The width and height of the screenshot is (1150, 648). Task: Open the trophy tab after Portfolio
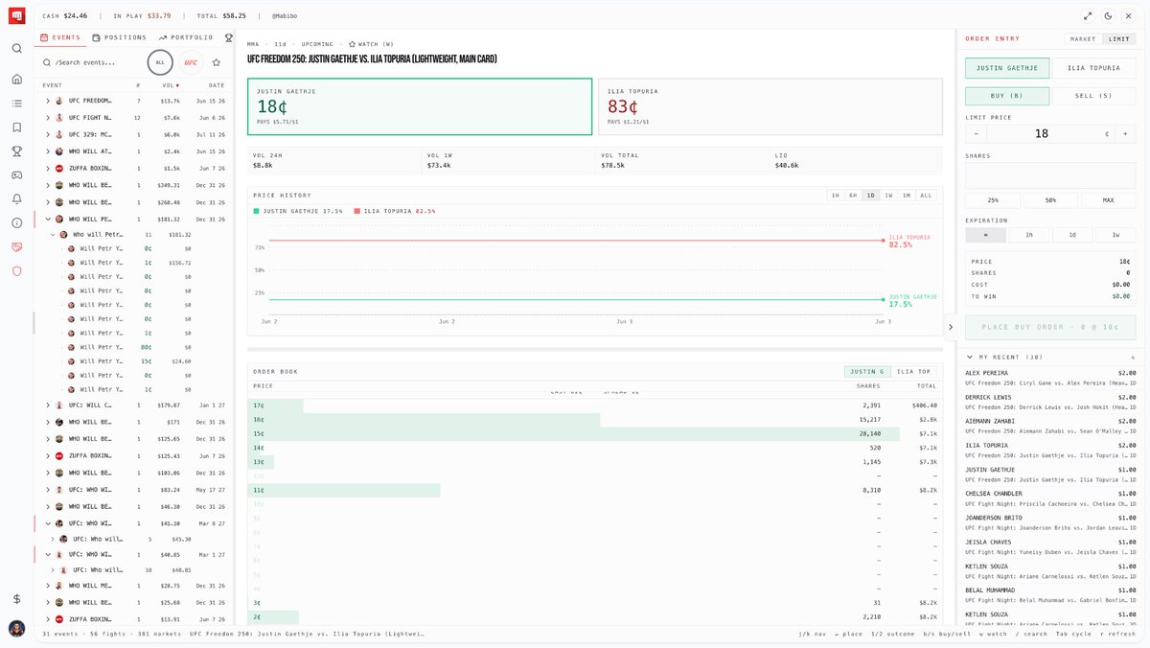(228, 37)
